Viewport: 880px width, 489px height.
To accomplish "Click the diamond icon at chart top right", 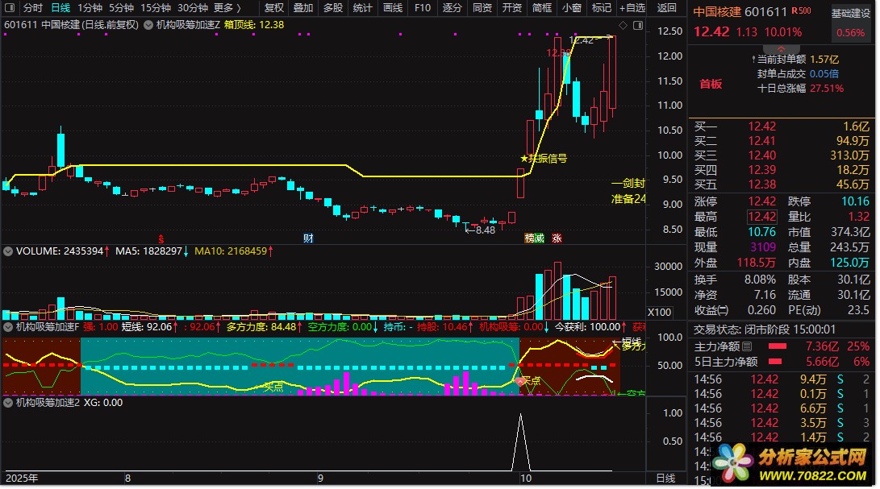I will 623,25.
